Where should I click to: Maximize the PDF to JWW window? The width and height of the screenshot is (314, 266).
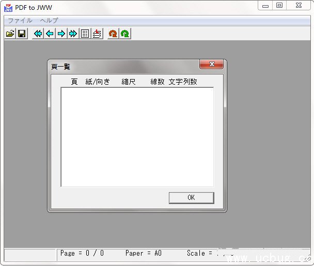pyautogui.click(x=279, y=6)
